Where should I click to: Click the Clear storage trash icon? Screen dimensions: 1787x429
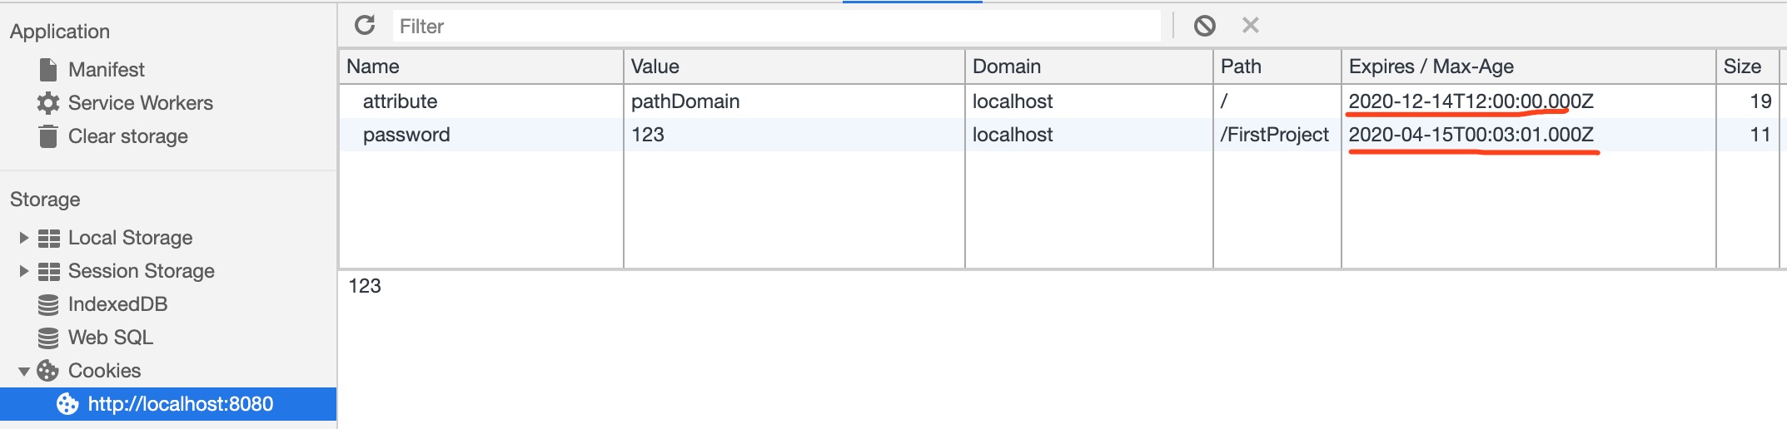pyautogui.click(x=48, y=136)
